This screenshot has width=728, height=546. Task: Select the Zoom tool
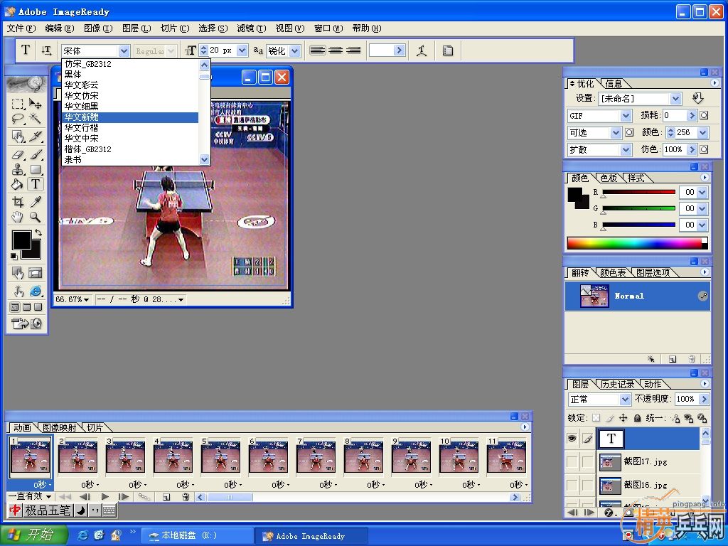click(x=36, y=217)
